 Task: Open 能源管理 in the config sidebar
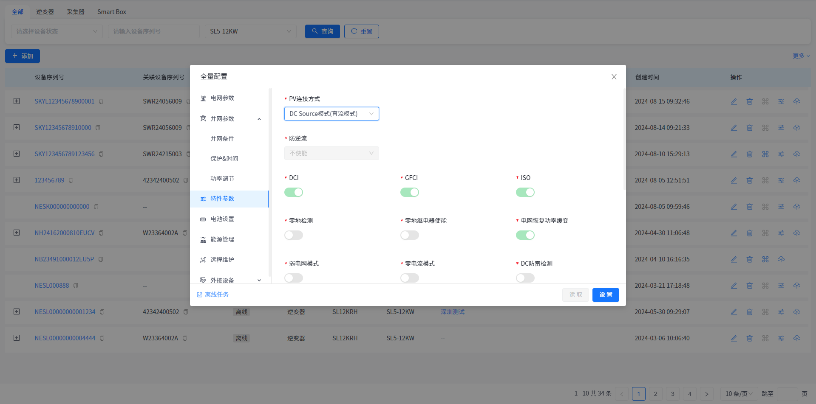click(x=222, y=239)
